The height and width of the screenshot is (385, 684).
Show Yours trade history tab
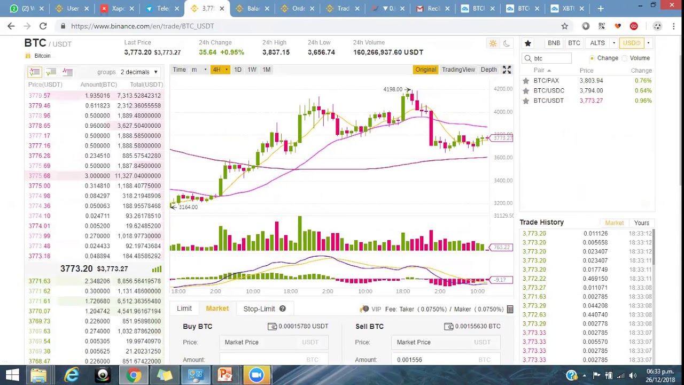642,223
